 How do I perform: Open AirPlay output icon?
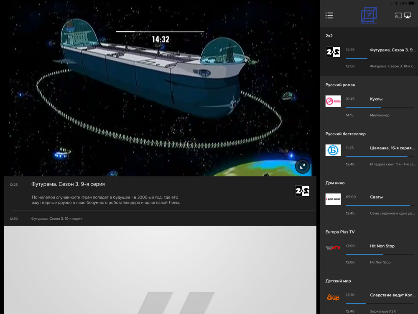tap(408, 16)
